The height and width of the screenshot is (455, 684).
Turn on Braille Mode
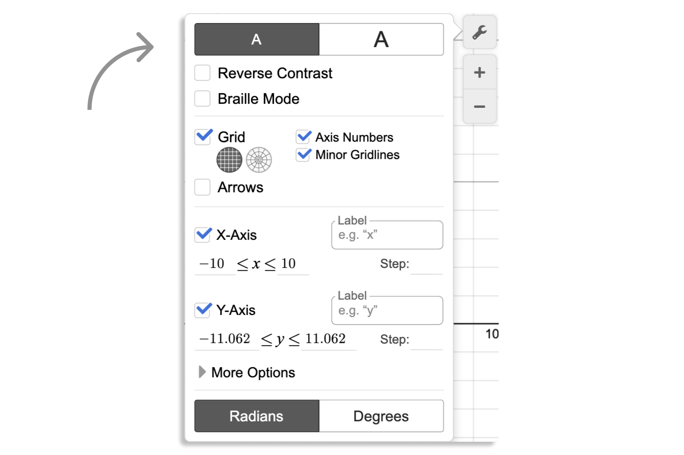click(203, 99)
